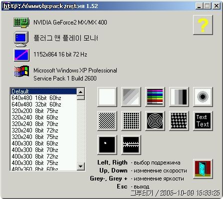Viewport: 223px width, 199px height.
Task: Click the mode list scroll down arrow
Action: tap(81, 166)
